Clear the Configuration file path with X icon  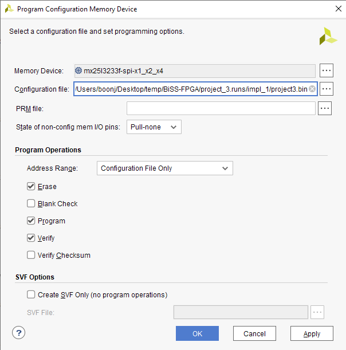pos(312,89)
